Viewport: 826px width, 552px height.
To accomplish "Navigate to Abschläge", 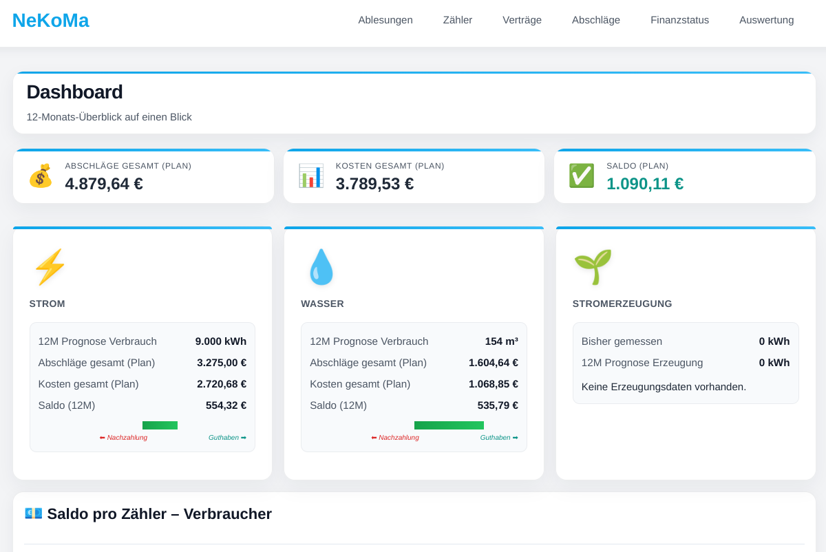I will tap(596, 20).
